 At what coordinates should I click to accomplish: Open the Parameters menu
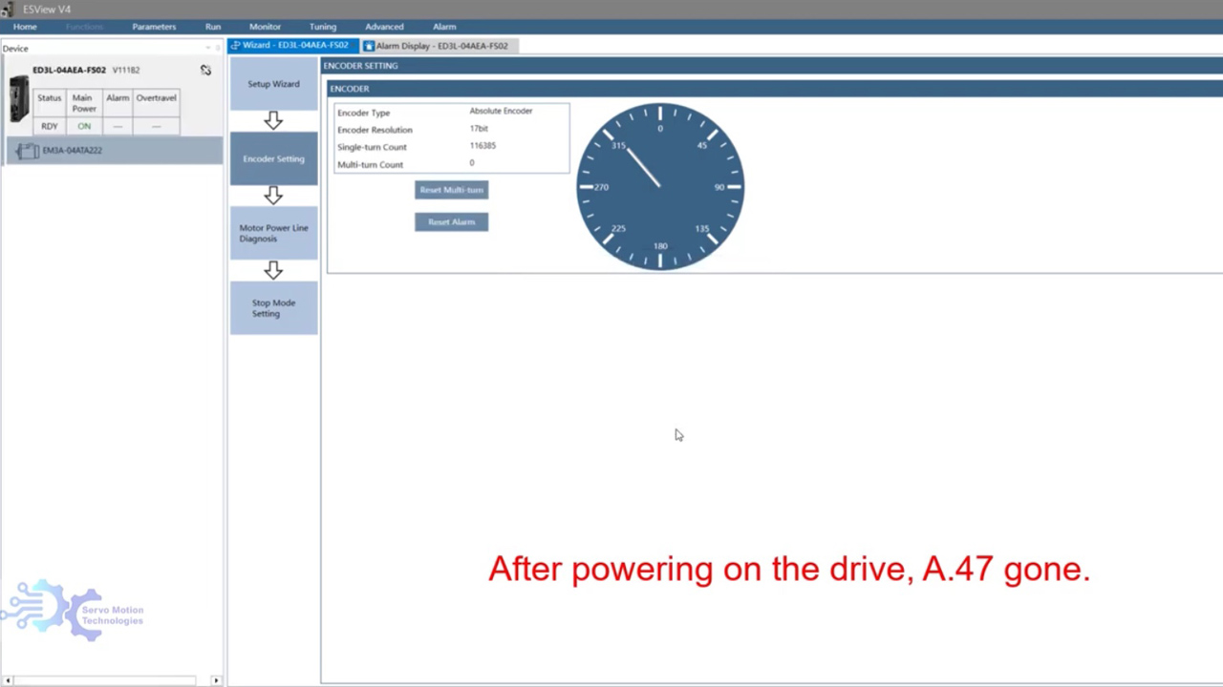pyautogui.click(x=154, y=27)
